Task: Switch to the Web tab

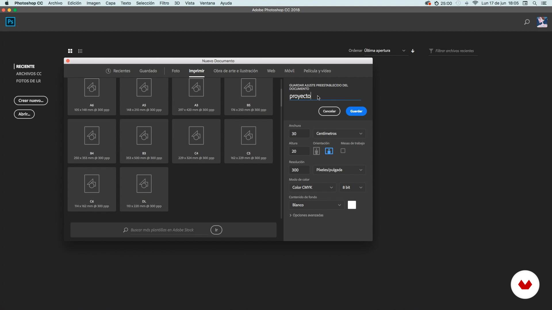Action: 271,71
